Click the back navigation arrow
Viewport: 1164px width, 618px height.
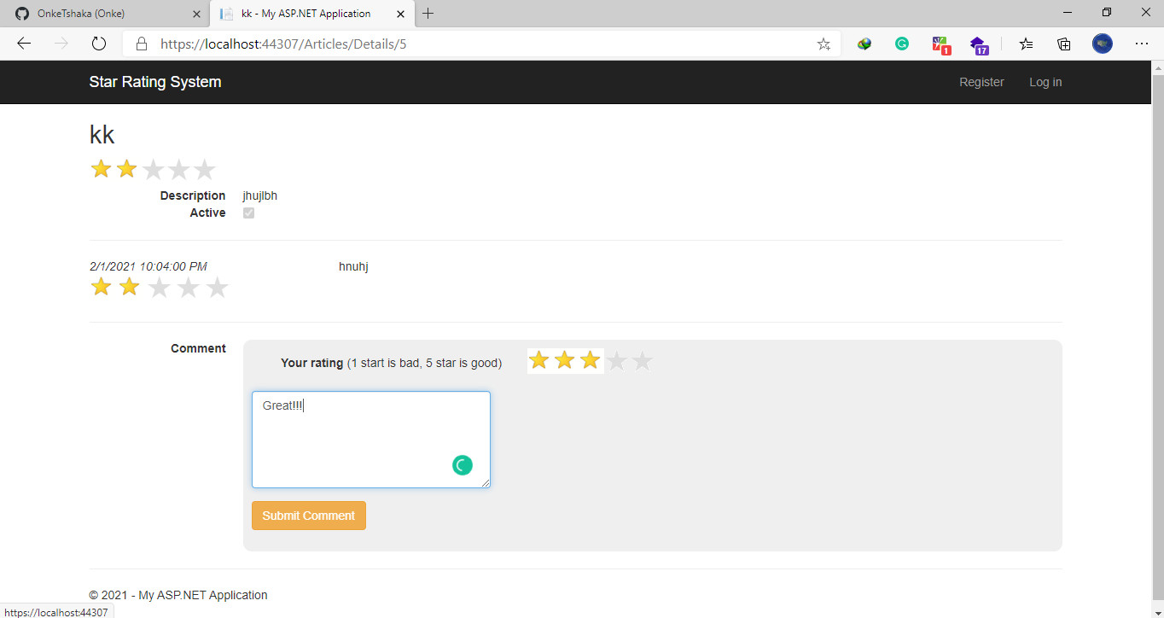(23, 44)
